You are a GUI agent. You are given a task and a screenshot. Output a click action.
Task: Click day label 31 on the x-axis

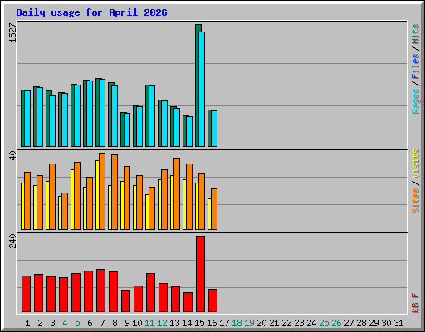[x=398, y=323]
